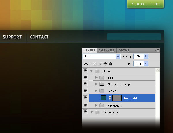Click the layers panel scroll up arrow
The width and height of the screenshot is (173, 133).
click(157, 70)
